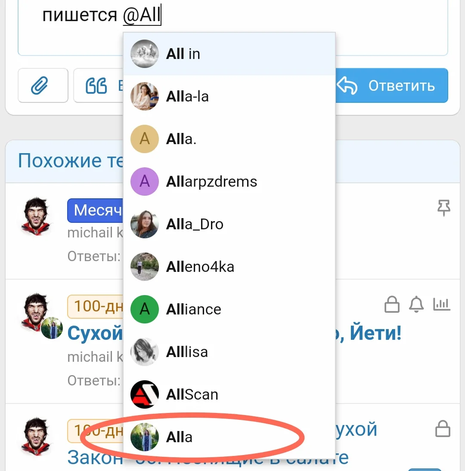Viewport: 465px width, 471px height.
Task: Open the 'Сухой' thread title link
Action: point(95,333)
